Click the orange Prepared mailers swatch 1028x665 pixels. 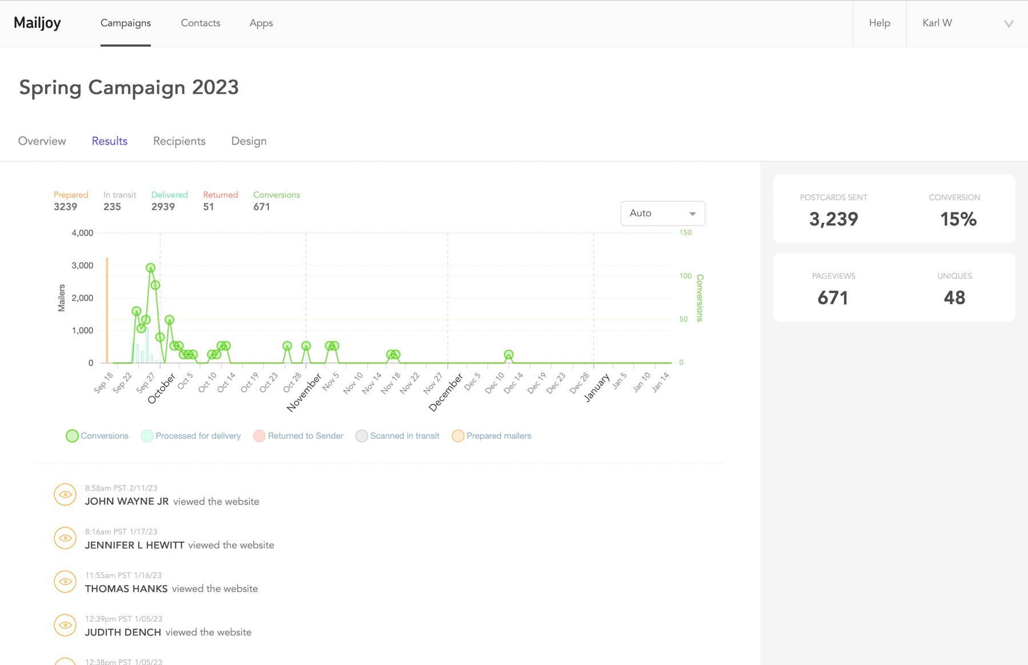point(458,436)
